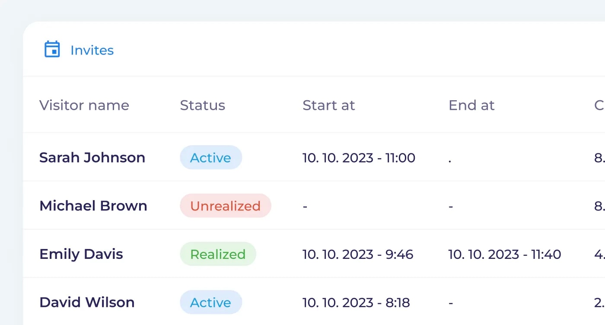
Task: Select Sarah Johnson's start time 11:00
Action: [x=359, y=158]
